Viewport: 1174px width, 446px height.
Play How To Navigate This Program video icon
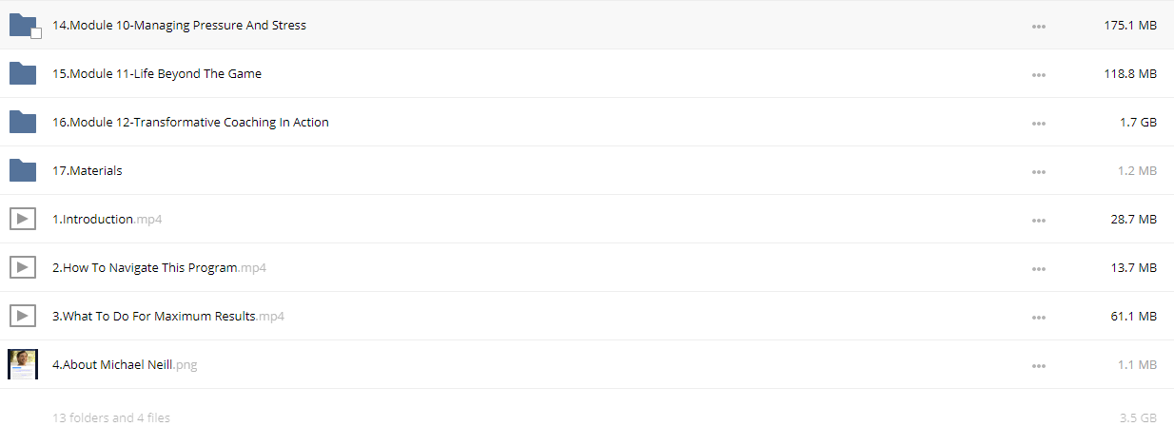click(x=22, y=267)
